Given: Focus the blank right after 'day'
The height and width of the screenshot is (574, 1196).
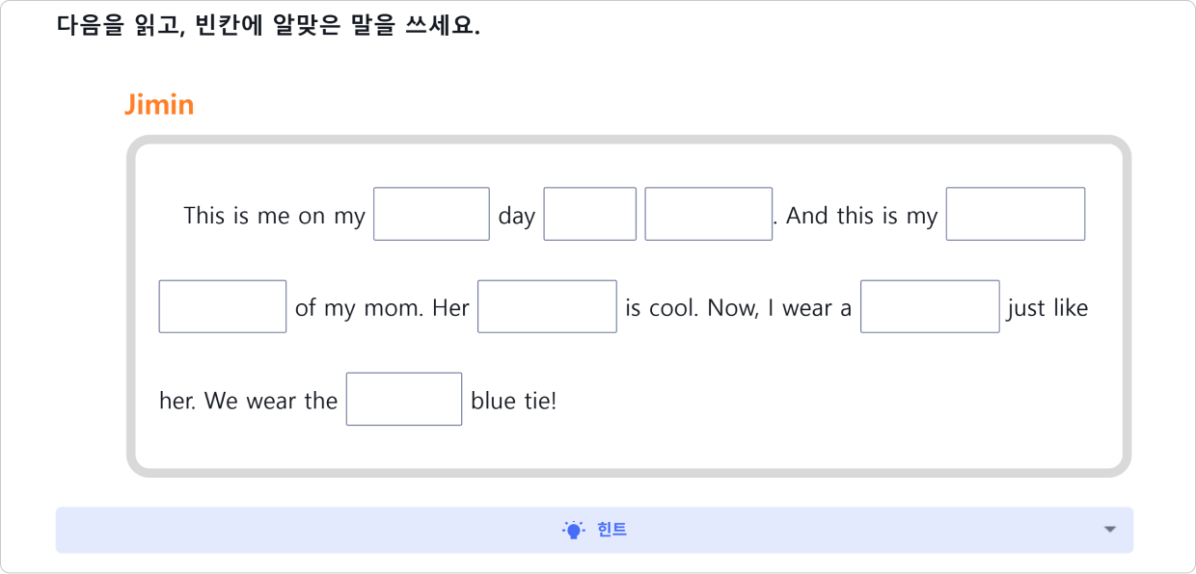Looking at the screenshot, I should (590, 214).
